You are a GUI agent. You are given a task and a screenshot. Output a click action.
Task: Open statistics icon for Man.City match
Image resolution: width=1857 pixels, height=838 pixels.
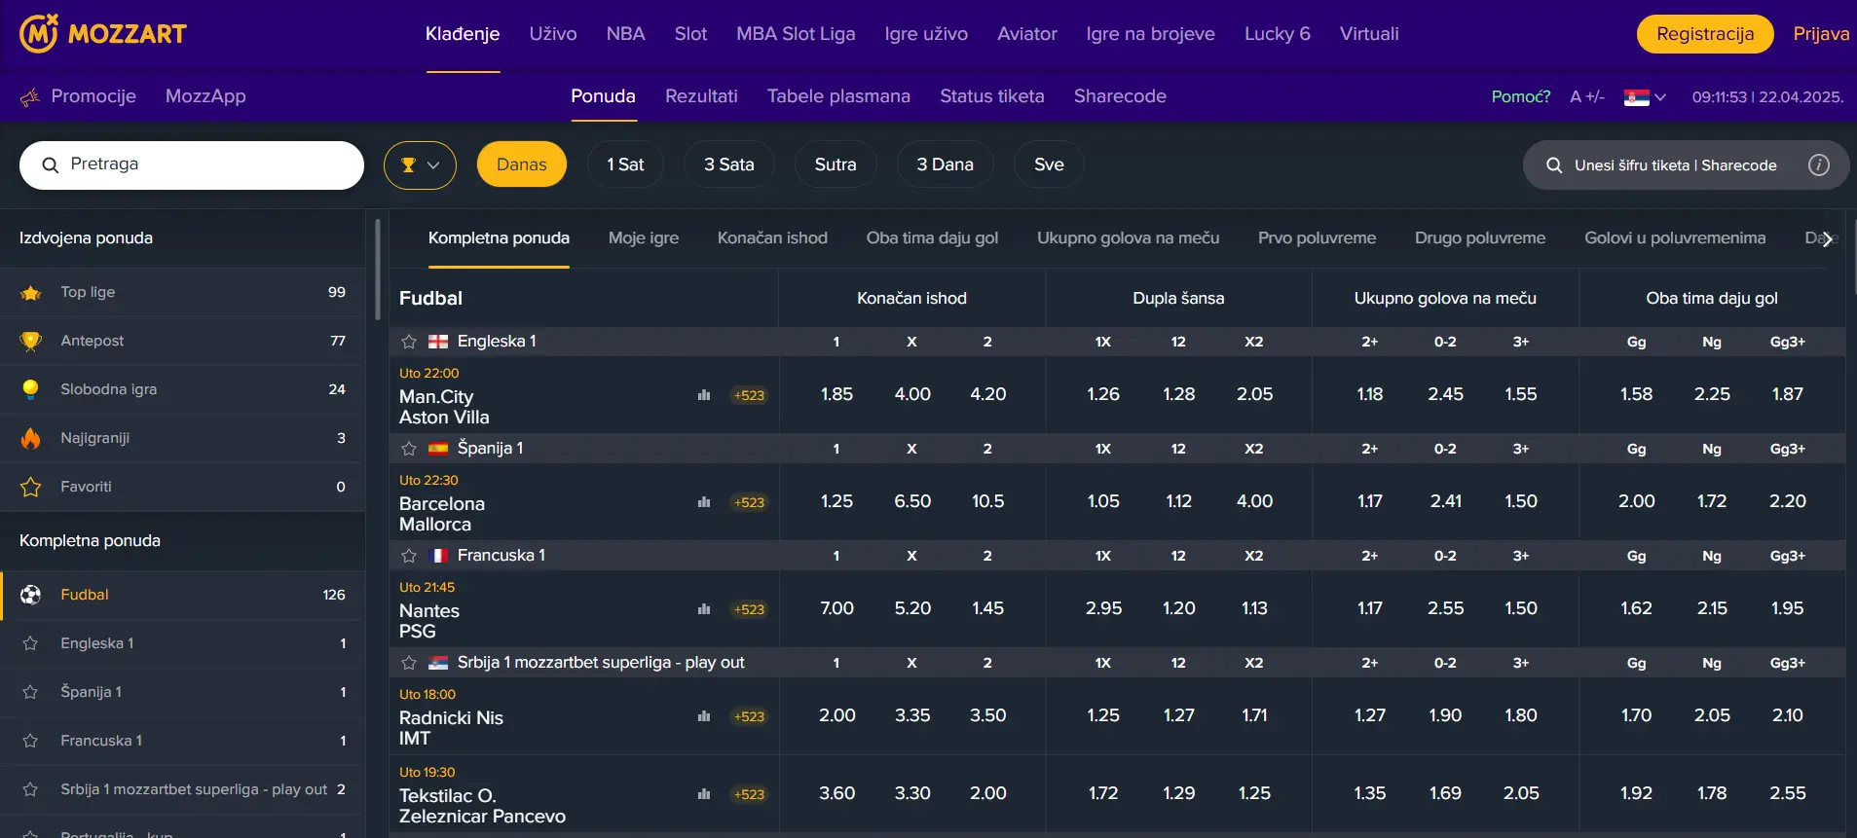tap(704, 395)
